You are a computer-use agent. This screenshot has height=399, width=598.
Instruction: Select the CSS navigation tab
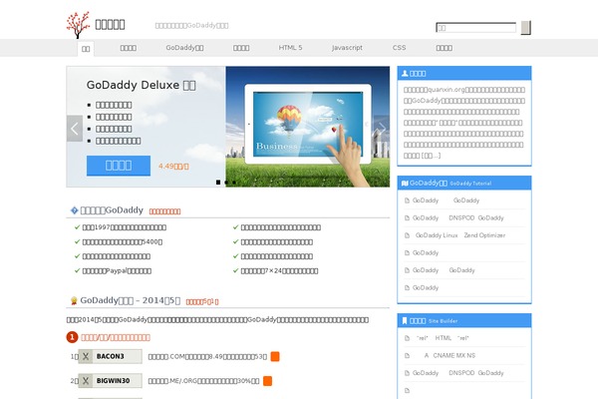399,48
